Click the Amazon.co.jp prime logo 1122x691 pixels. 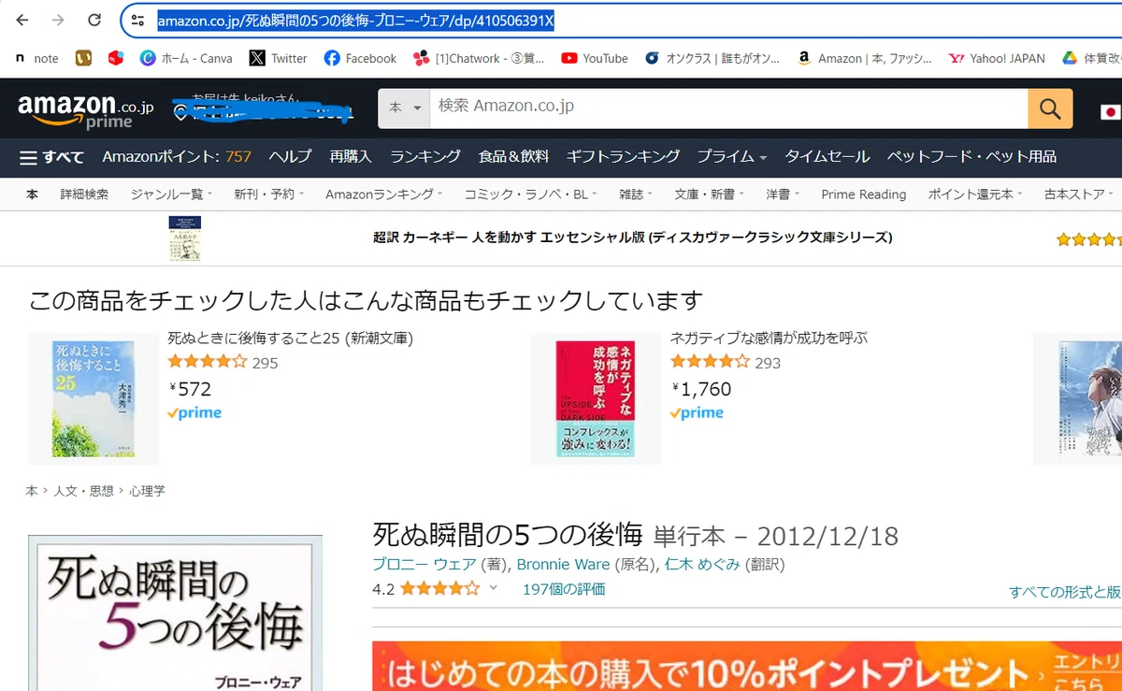pos(85,109)
